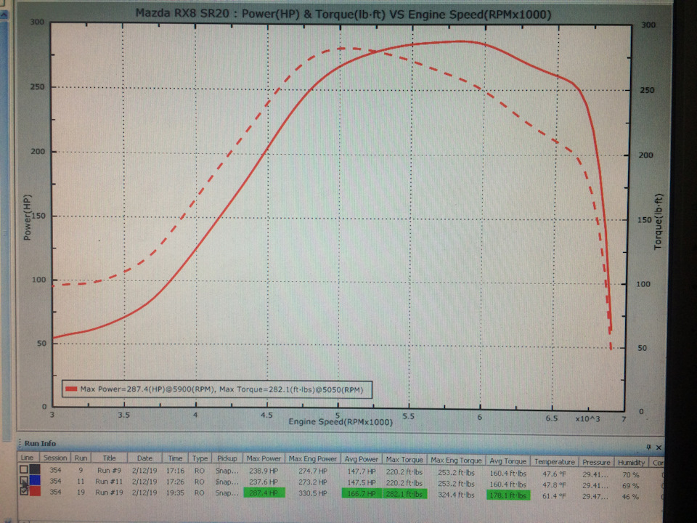697x523 pixels.
Task: Click the highlighted '178.1 ft·lbs' average torque cell
Action: [x=508, y=495]
